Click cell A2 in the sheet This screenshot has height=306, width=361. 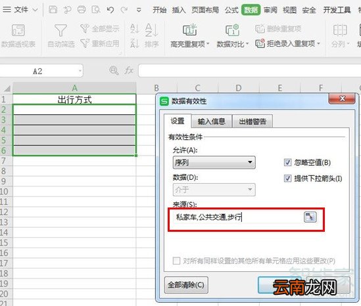(74, 110)
